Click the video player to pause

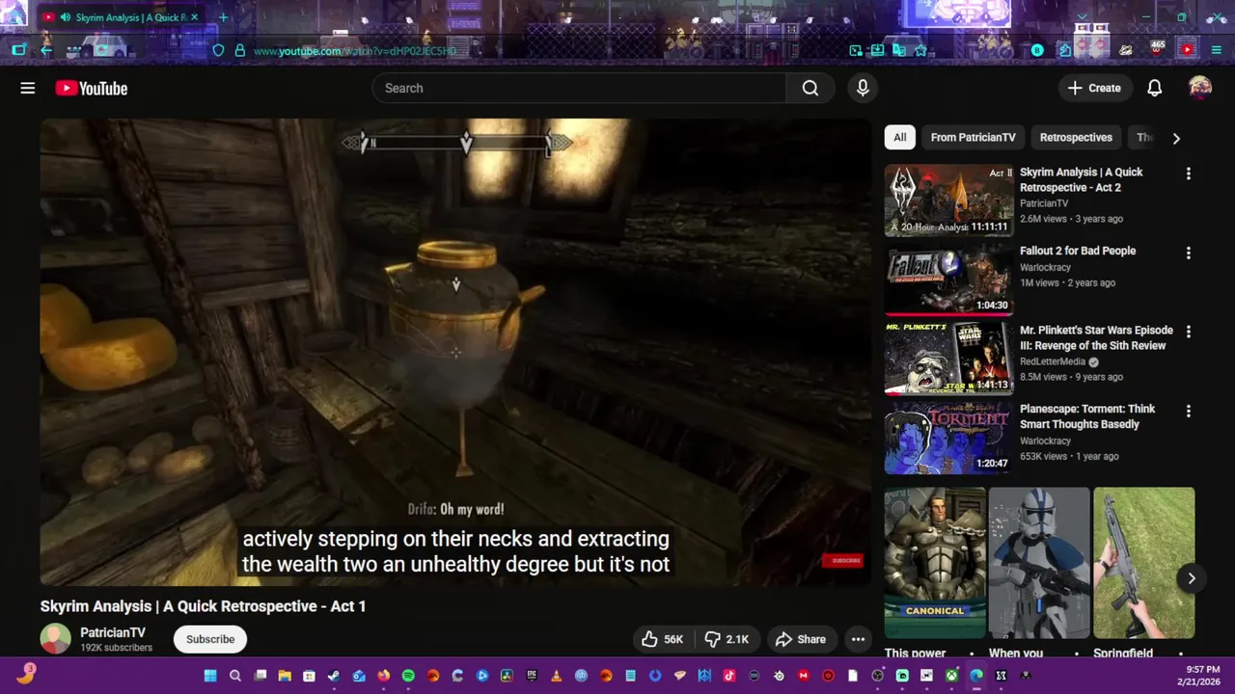455,352
